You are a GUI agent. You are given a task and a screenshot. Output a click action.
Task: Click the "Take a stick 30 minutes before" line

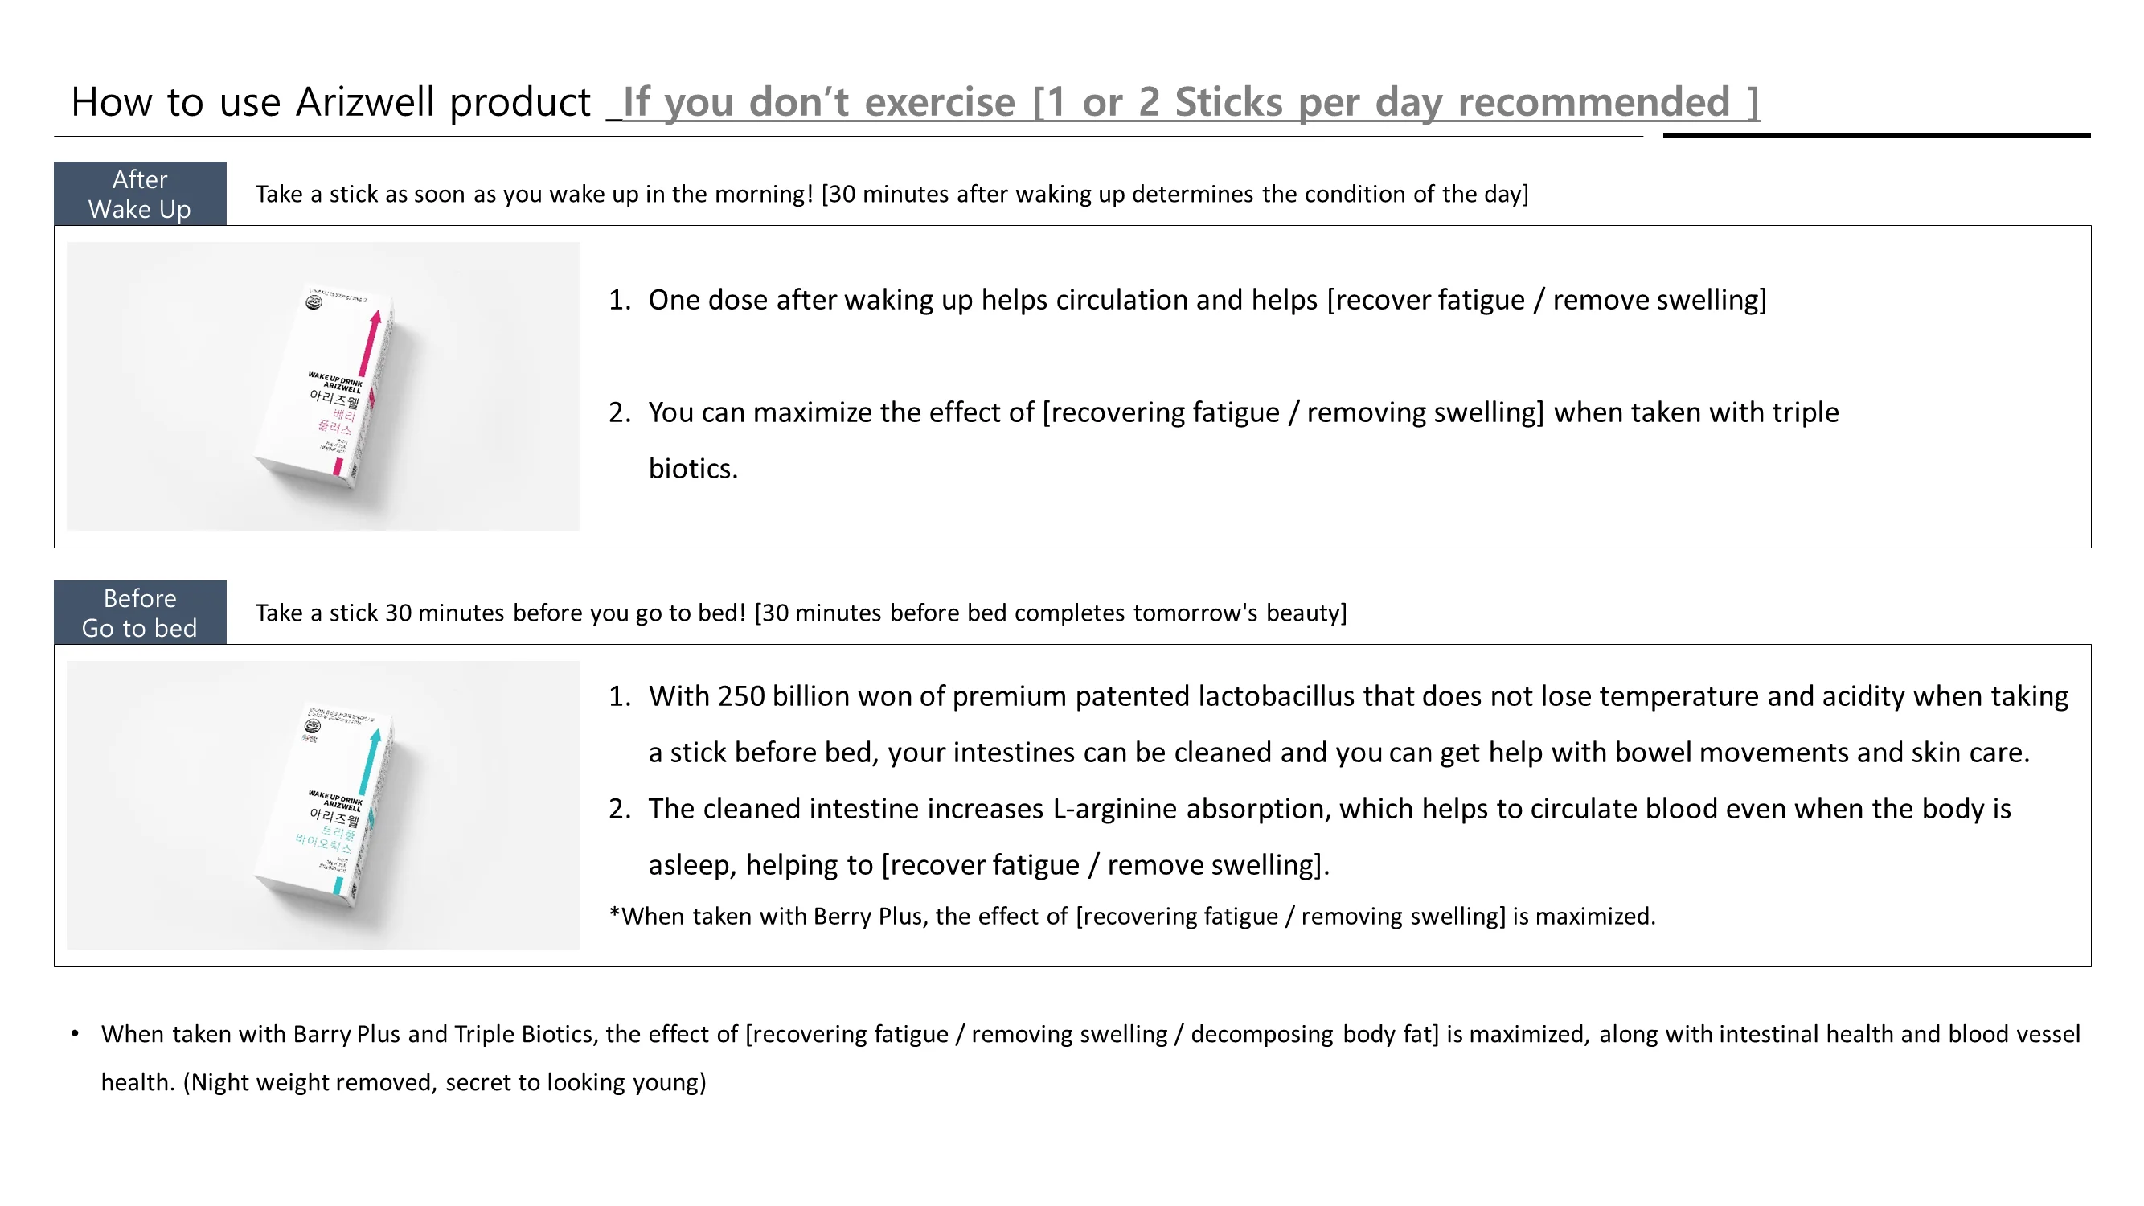tap(801, 613)
